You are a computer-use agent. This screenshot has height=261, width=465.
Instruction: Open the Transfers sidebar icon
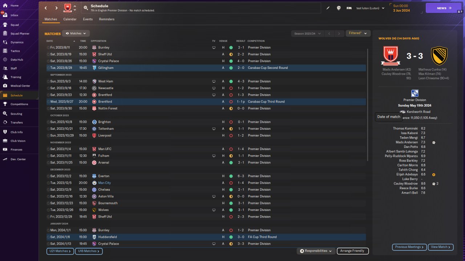(5, 123)
